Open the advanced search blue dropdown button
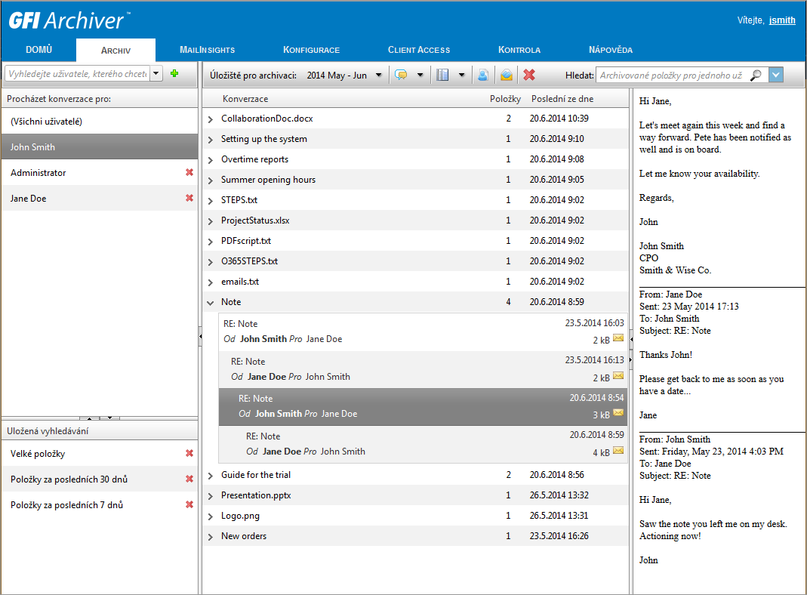The height and width of the screenshot is (595, 807). [776, 76]
